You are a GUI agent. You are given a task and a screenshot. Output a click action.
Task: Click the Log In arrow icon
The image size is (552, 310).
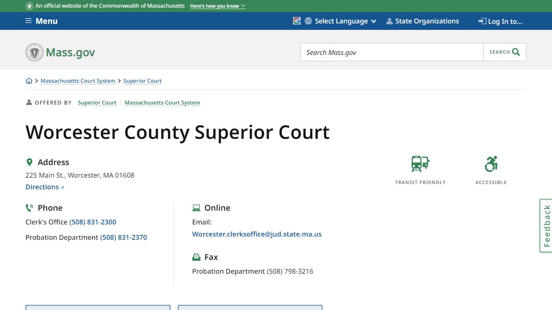coord(482,21)
